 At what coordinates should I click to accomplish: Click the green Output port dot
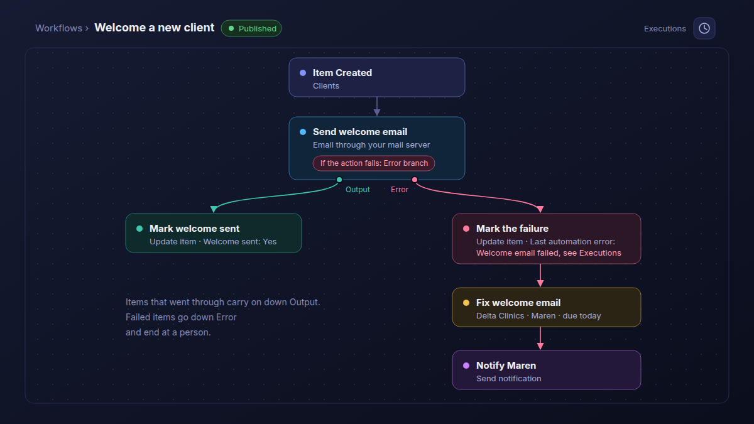[x=339, y=180]
